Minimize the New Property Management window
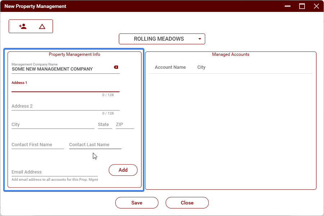 click(288, 6)
